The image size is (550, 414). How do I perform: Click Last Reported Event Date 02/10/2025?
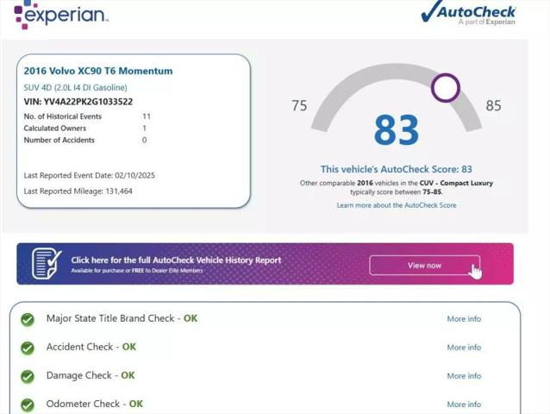point(89,175)
